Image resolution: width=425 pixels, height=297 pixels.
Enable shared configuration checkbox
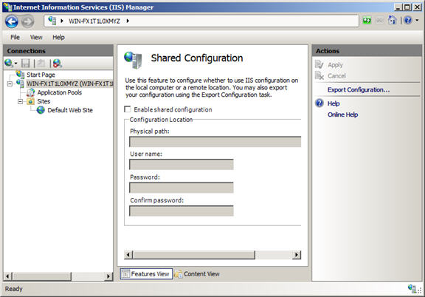point(127,109)
